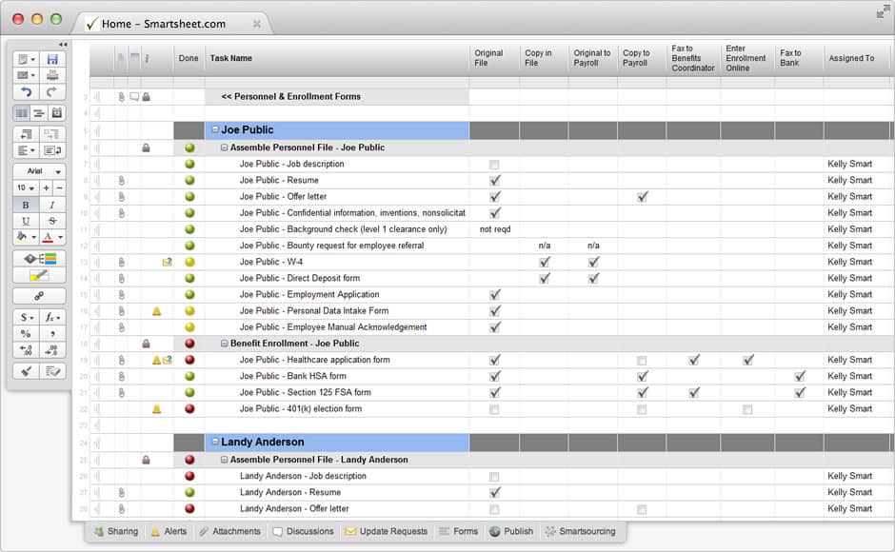The width and height of the screenshot is (895, 552).
Task: Open the Attachments tab at bottom
Action: pyautogui.click(x=229, y=531)
